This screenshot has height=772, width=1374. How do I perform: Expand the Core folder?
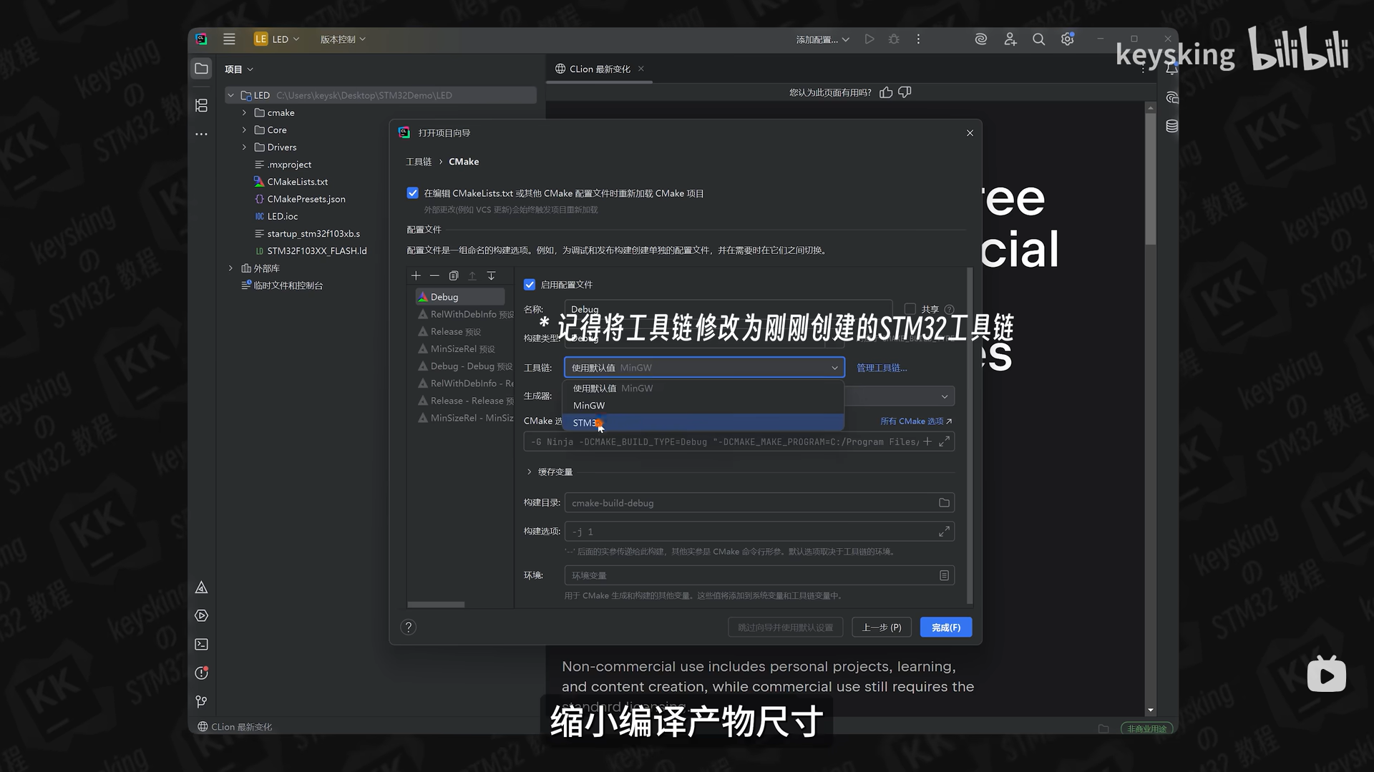click(244, 130)
